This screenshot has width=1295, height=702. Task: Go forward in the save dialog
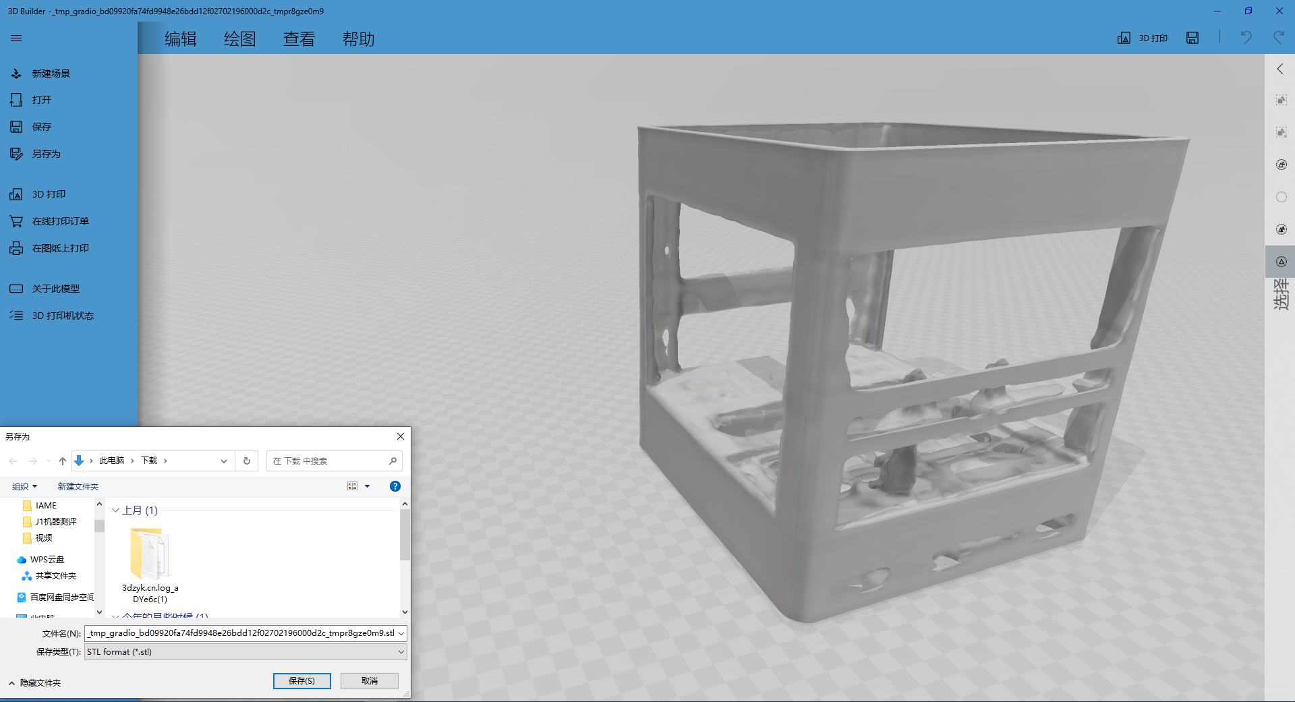click(x=33, y=461)
